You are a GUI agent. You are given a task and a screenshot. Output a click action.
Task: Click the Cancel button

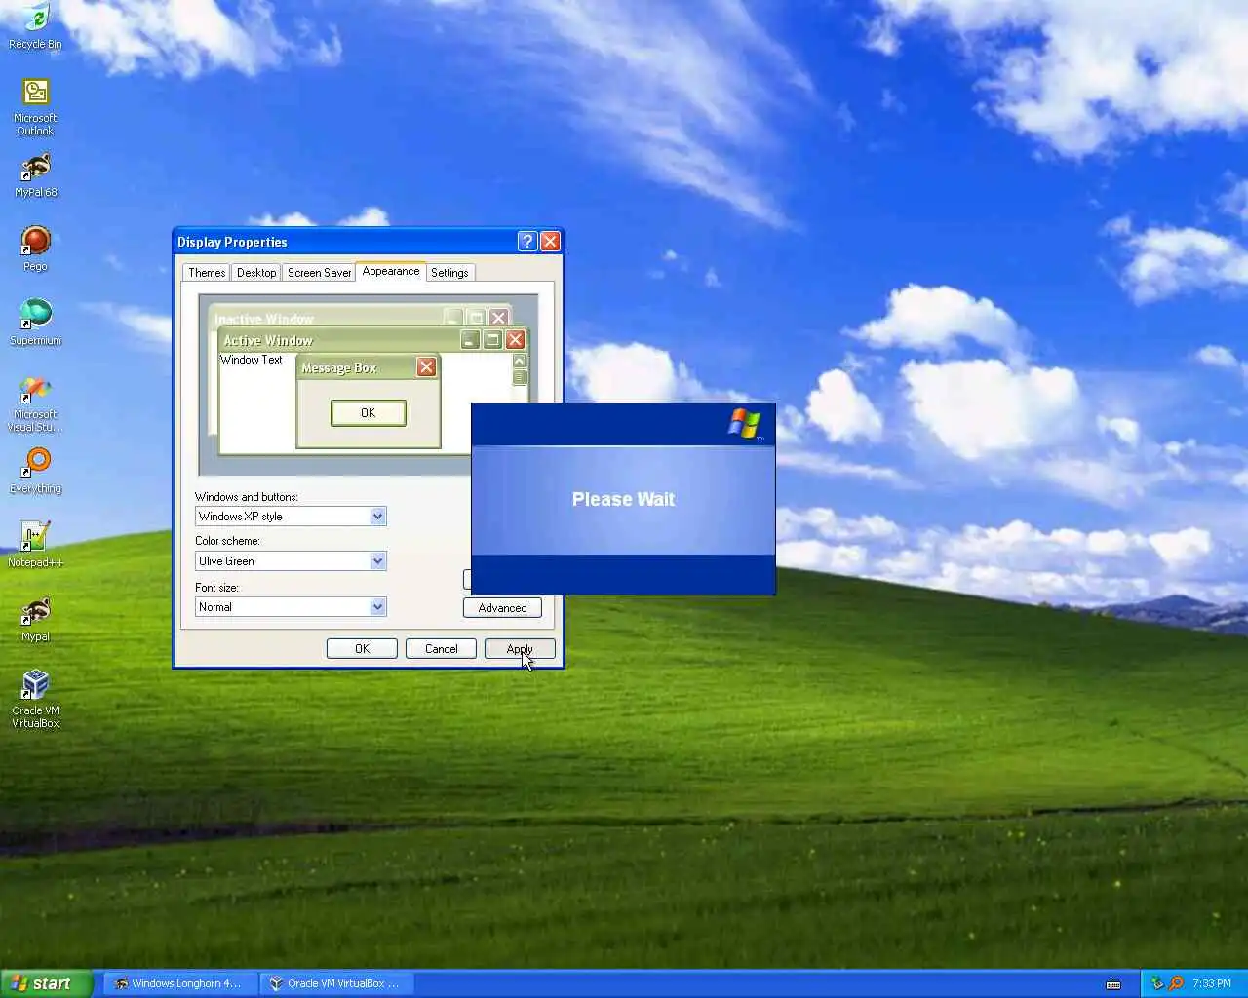click(441, 649)
